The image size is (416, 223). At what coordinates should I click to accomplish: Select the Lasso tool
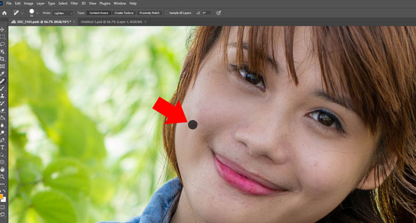click(2, 44)
